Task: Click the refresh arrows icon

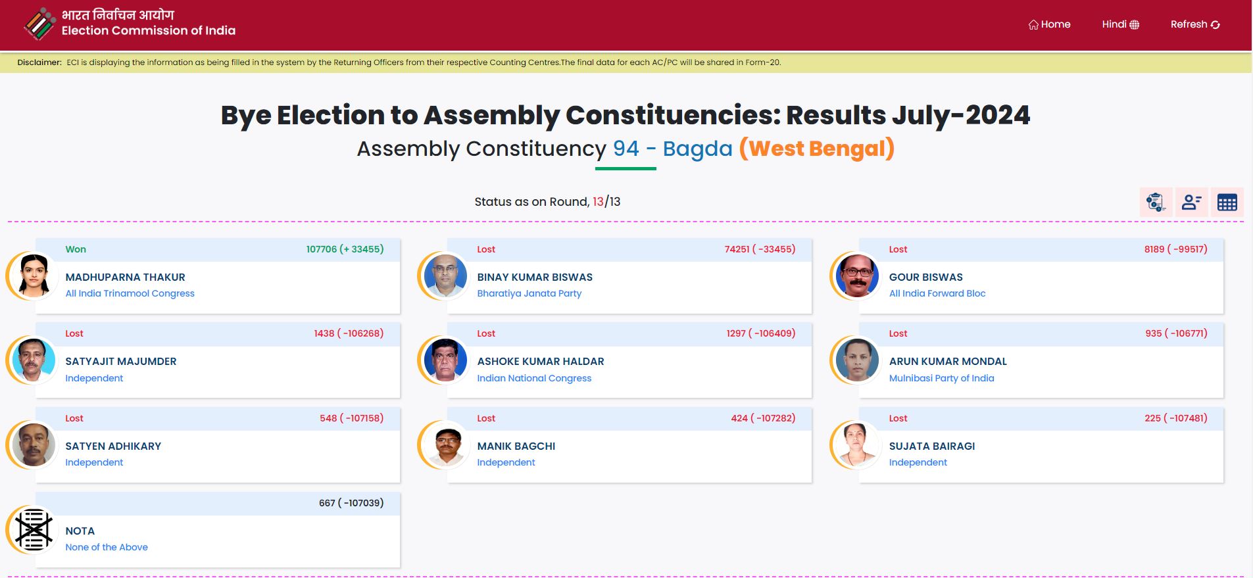Action: pos(1215,25)
